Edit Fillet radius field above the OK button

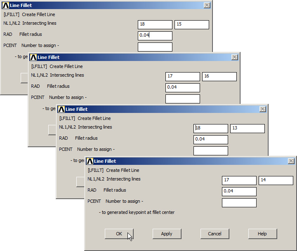click(x=239, y=192)
